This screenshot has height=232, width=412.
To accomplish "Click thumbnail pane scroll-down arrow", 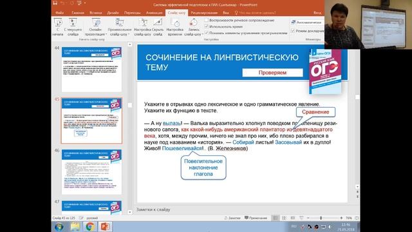I will tap(130, 212).
